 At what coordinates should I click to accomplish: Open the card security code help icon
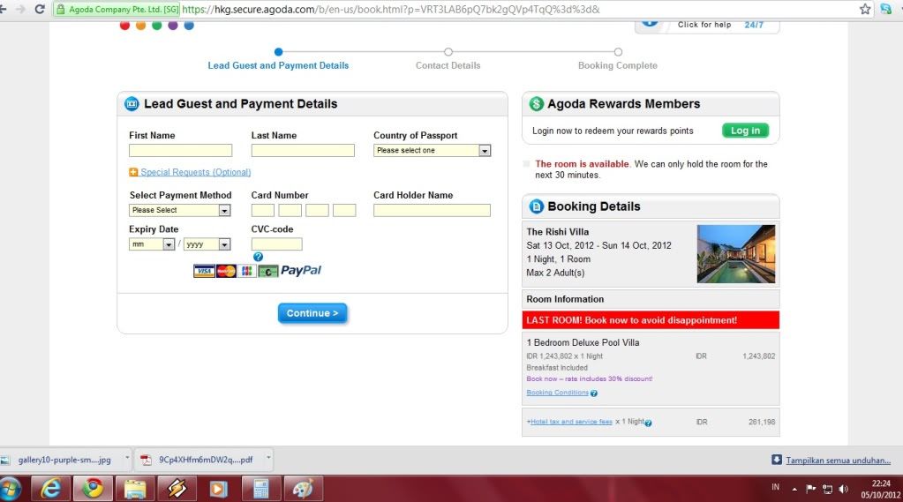(258, 257)
